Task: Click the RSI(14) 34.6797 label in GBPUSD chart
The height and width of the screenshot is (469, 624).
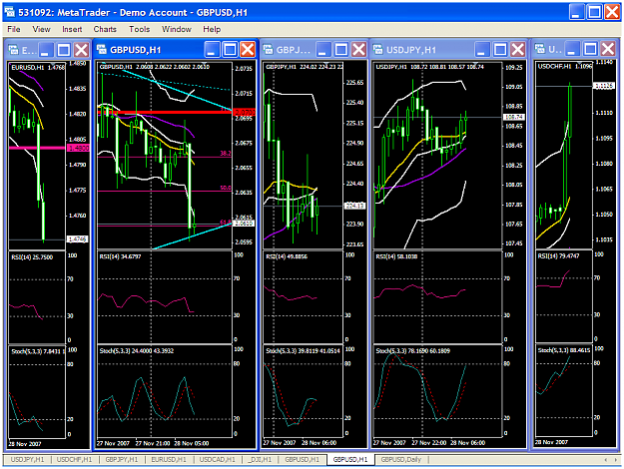Action: [x=120, y=256]
